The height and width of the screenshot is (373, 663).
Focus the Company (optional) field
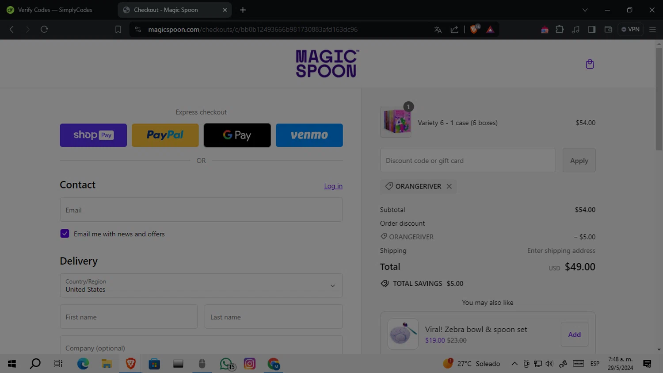[x=201, y=345]
